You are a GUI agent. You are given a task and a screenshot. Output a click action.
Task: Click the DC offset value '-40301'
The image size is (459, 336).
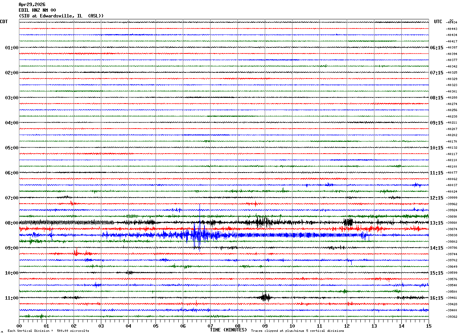click(452, 91)
